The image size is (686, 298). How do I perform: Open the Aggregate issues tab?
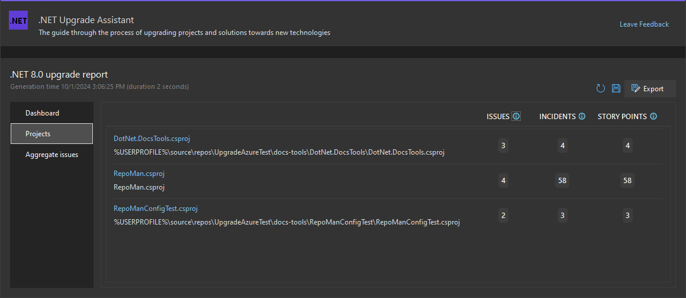coord(51,155)
